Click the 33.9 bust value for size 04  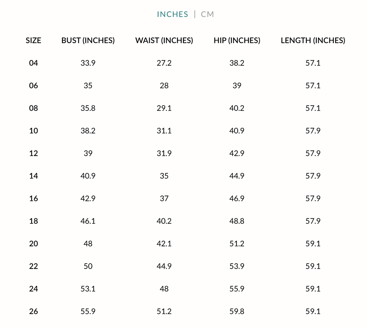click(x=88, y=63)
